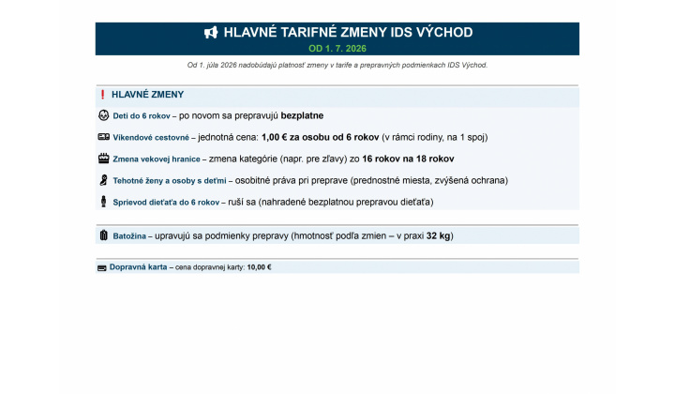Click the luggage icon beside Batožina
The width and height of the screenshot is (675, 394).
pos(103,235)
